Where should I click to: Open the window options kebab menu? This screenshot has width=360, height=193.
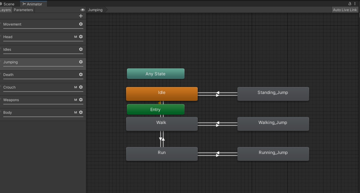coord(356,4)
